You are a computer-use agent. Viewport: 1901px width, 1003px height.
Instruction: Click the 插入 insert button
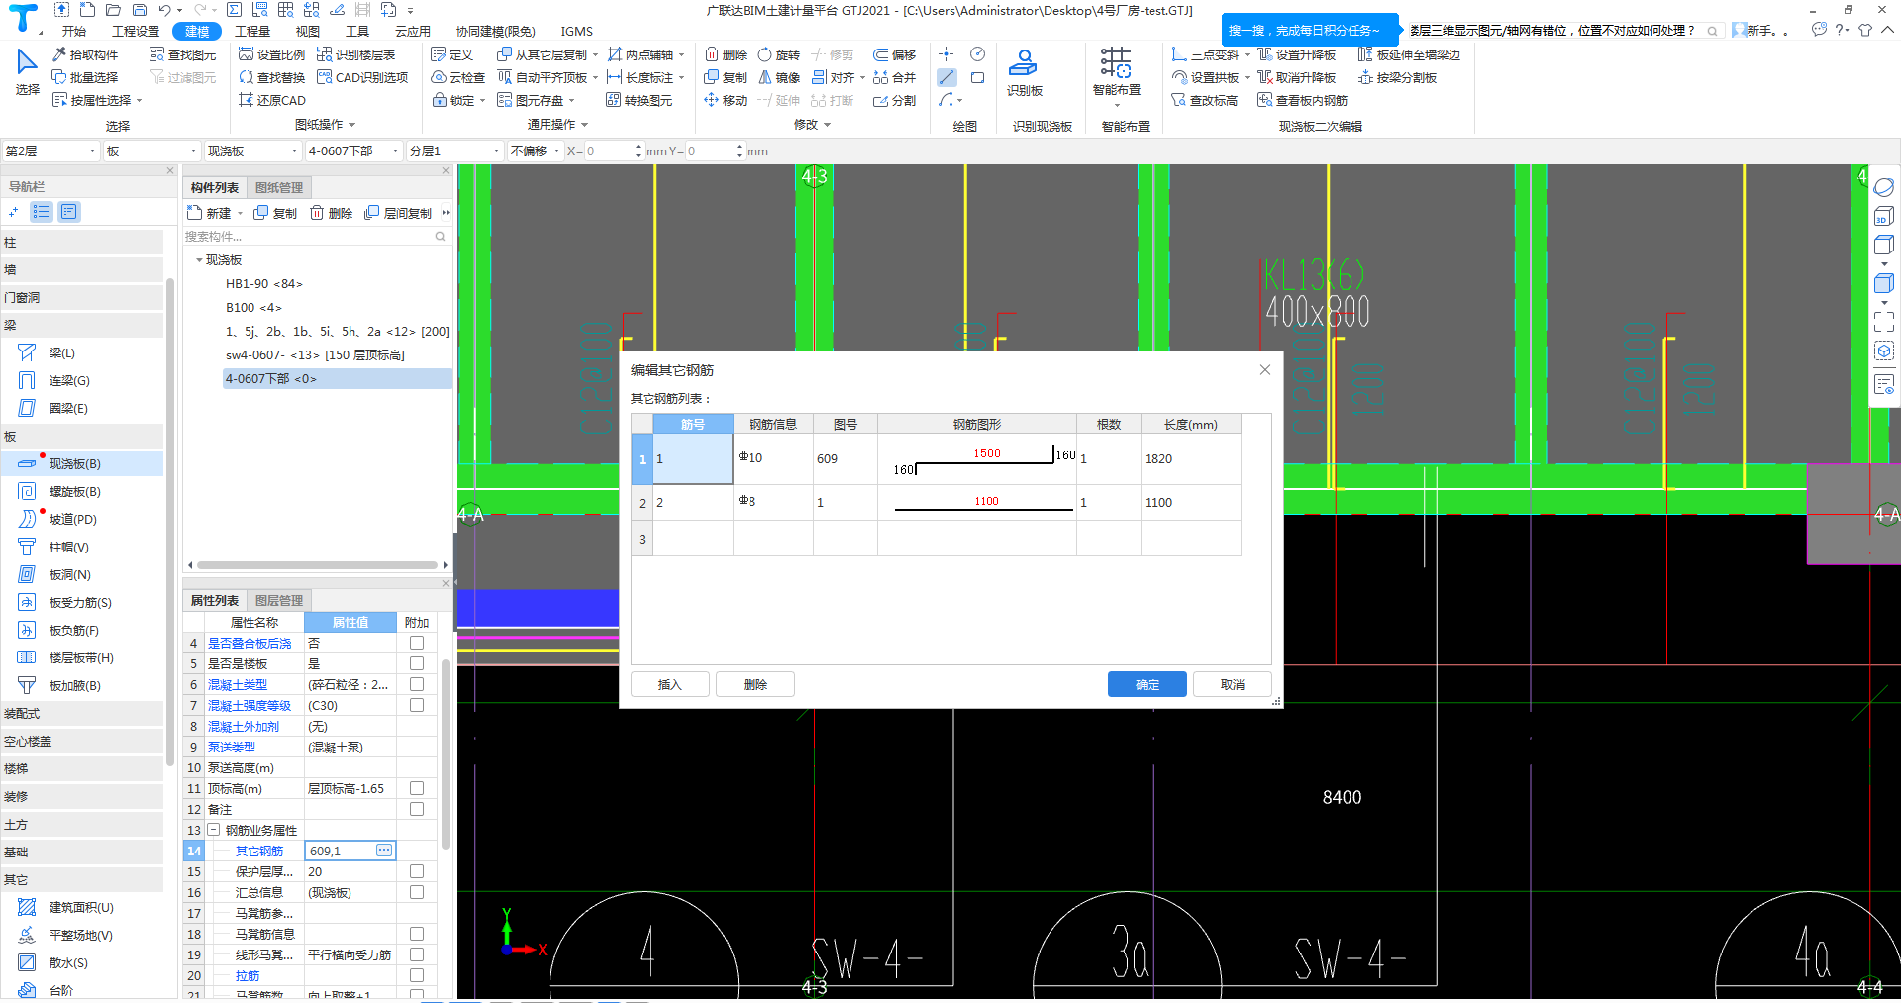pyautogui.click(x=670, y=684)
